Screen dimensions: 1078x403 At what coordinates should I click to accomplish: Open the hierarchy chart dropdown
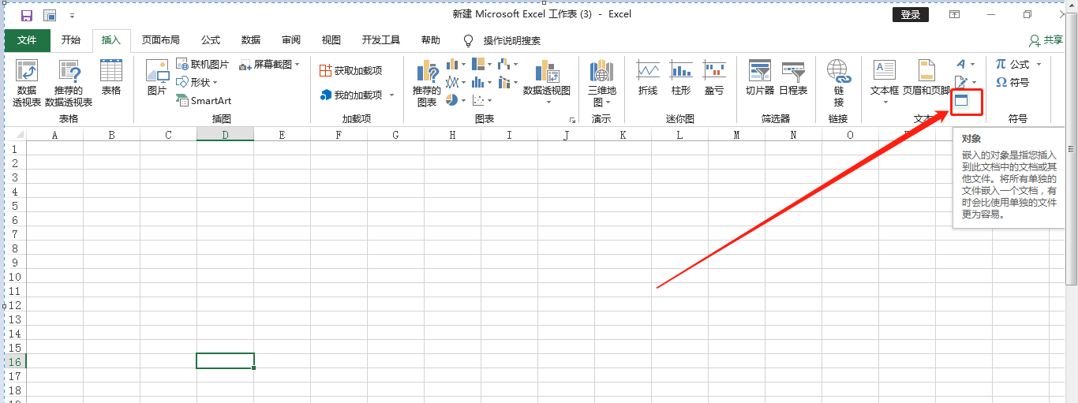481,64
